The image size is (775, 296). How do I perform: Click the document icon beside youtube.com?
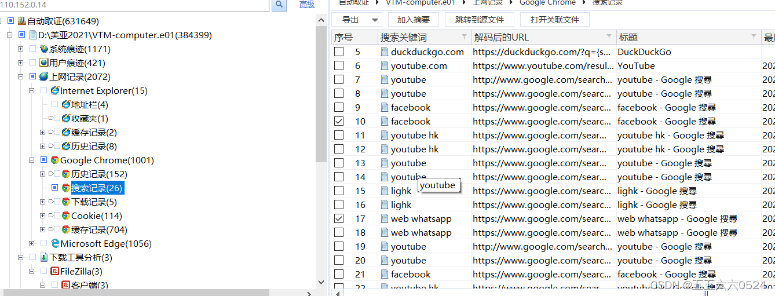(385, 65)
